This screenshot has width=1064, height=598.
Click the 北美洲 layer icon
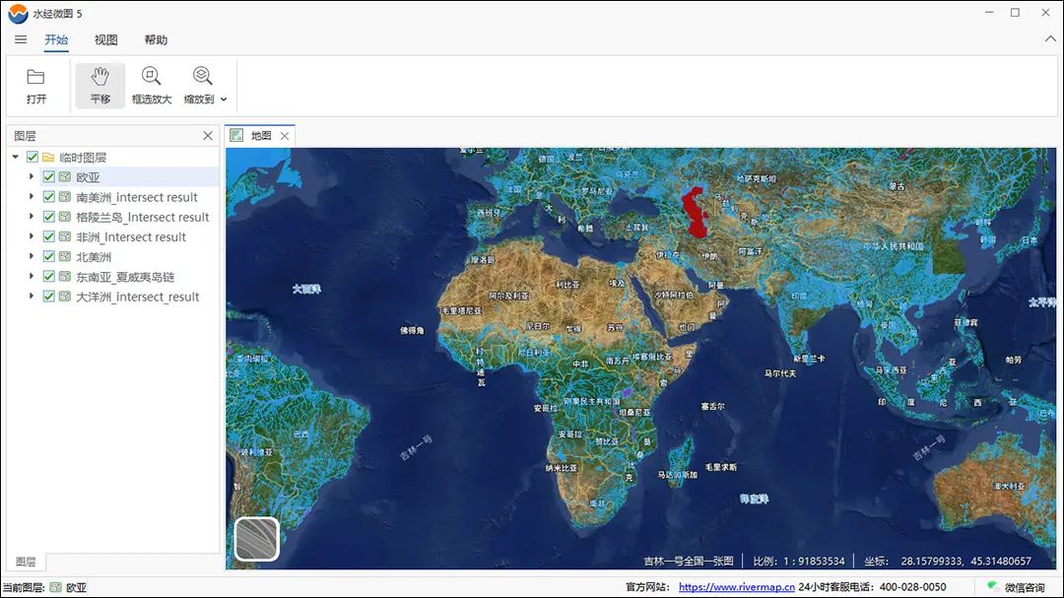pos(65,256)
